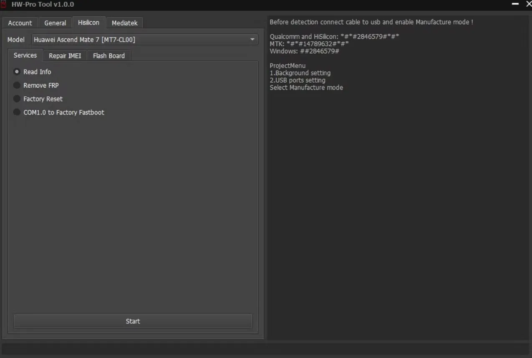Select the Hisilicon tab
This screenshot has width=532, height=358.
pos(89,23)
